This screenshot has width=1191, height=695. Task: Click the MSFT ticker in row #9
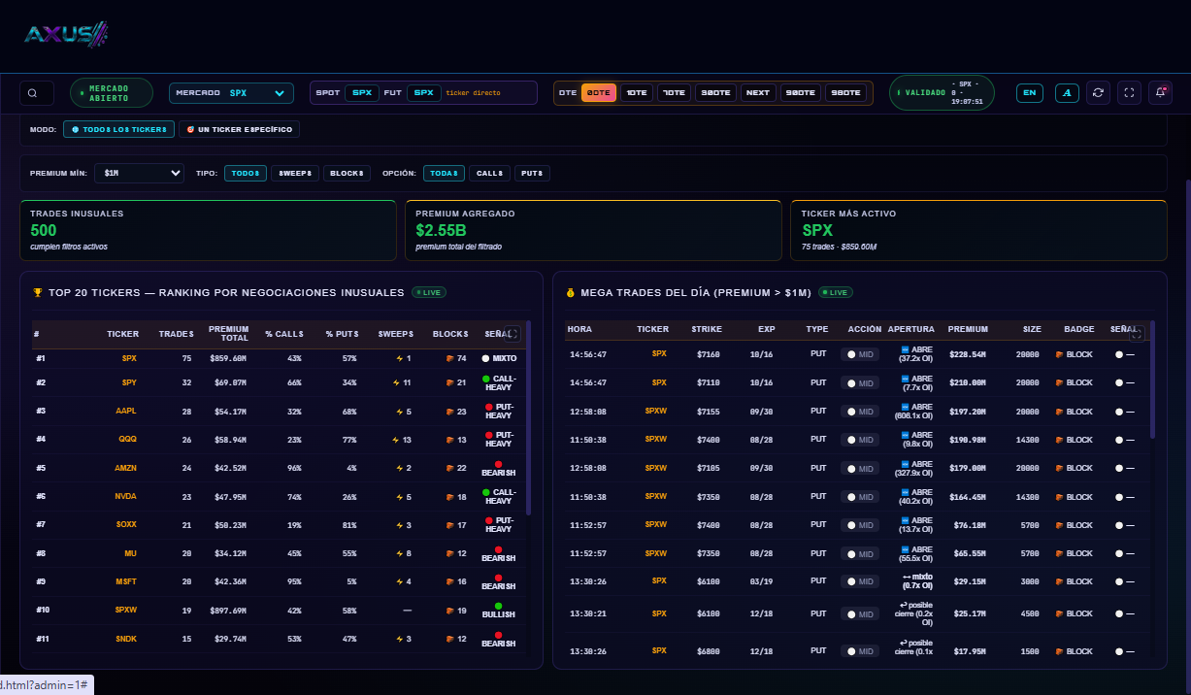click(x=125, y=581)
